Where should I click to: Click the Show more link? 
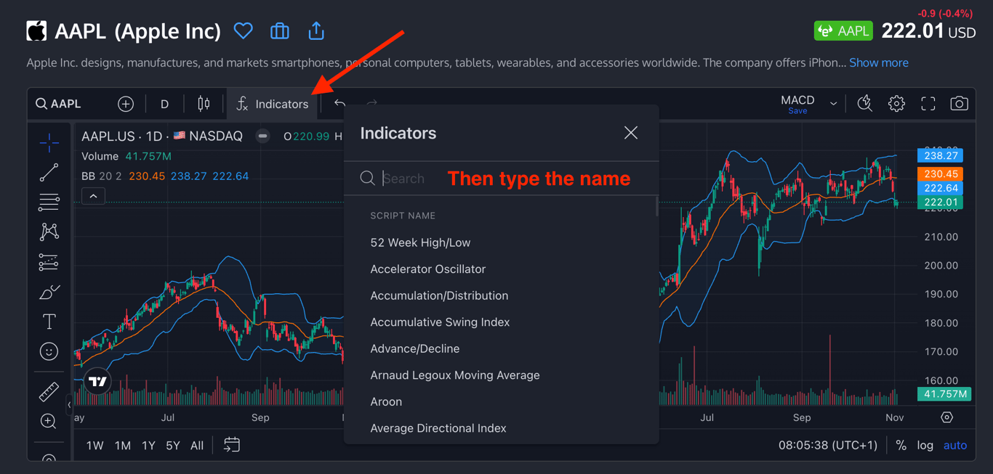879,62
